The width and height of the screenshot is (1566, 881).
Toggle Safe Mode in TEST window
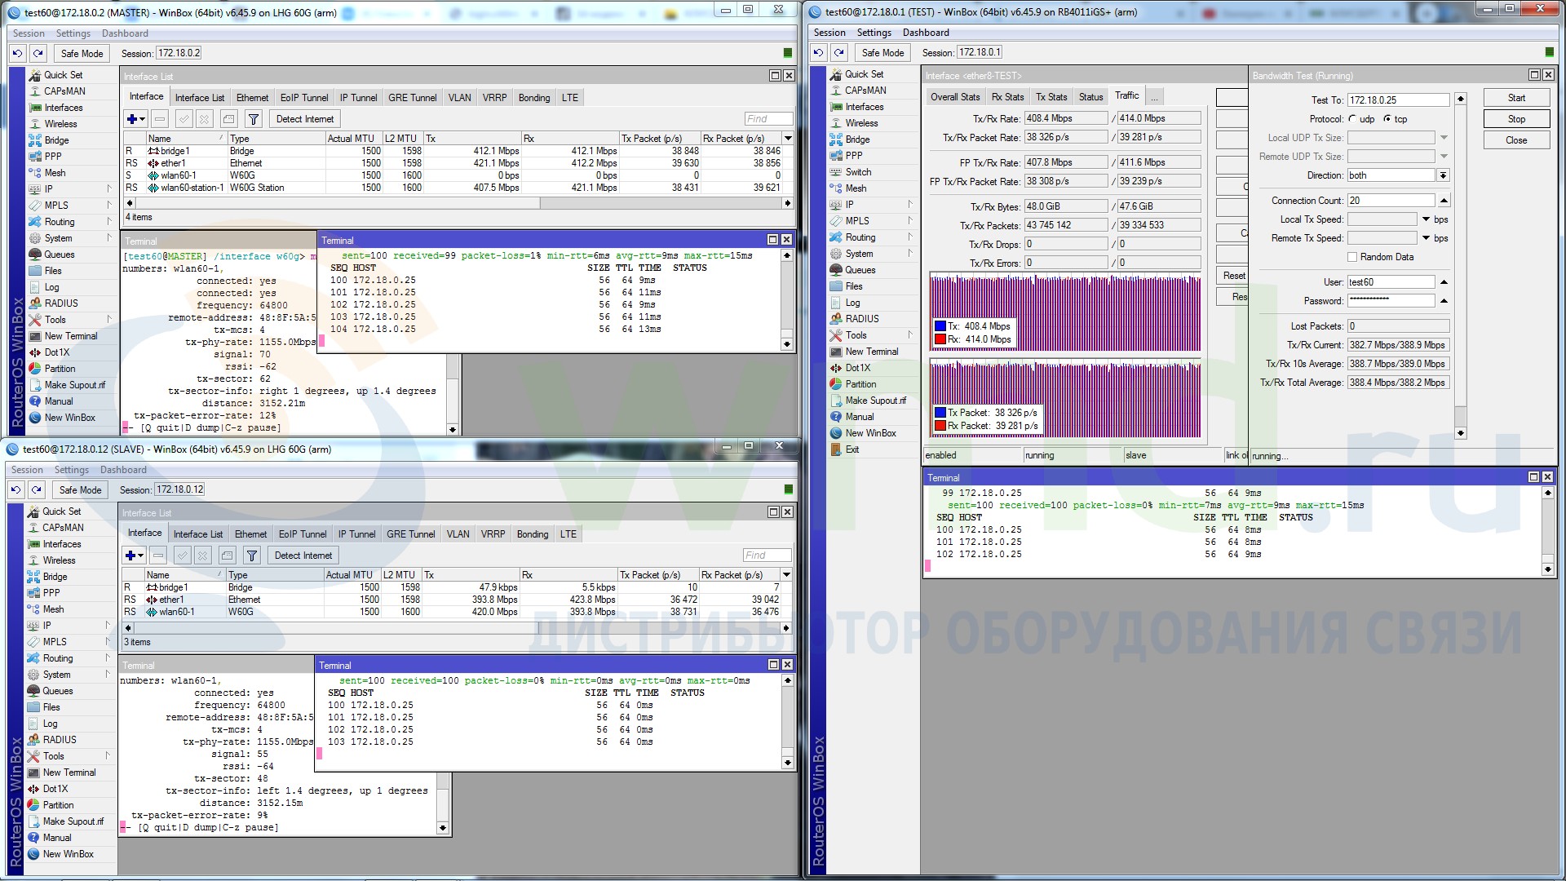(883, 53)
